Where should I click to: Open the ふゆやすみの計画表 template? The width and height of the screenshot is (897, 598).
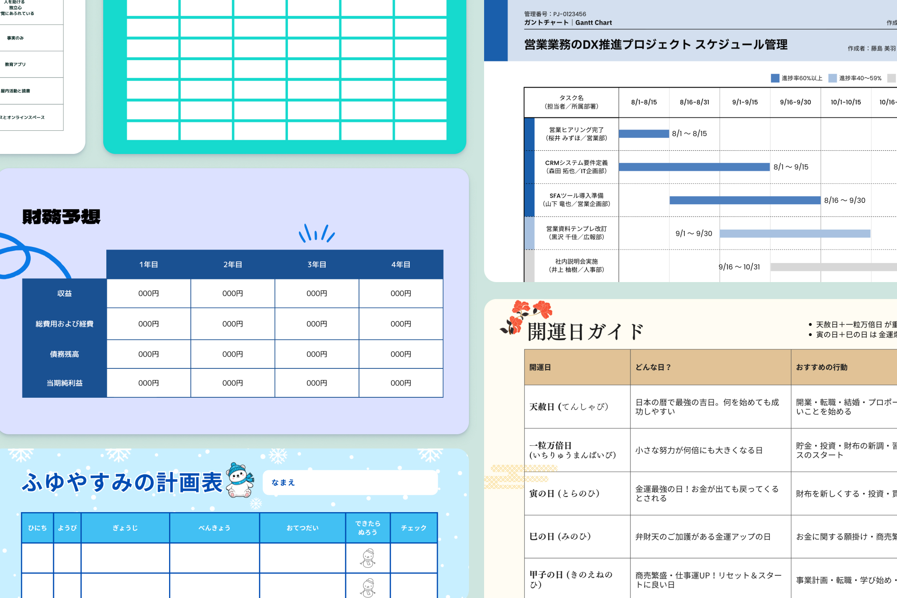(x=234, y=523)
